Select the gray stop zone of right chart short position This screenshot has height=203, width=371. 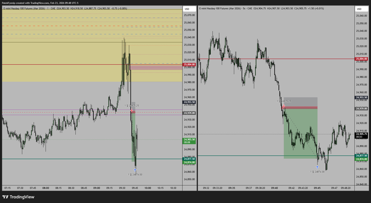[301, 102]
